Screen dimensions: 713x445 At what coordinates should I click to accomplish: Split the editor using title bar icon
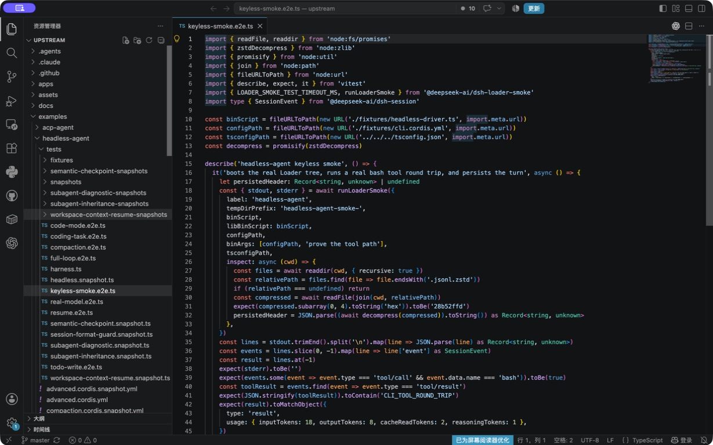689,26
